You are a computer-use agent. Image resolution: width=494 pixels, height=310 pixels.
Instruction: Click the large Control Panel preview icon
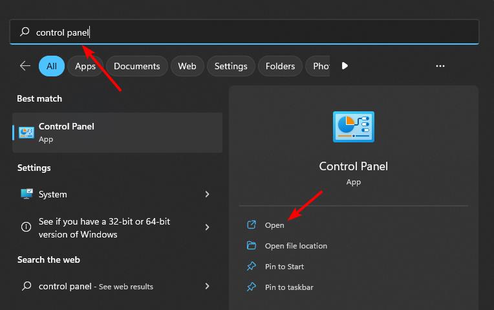pos(354,127)
